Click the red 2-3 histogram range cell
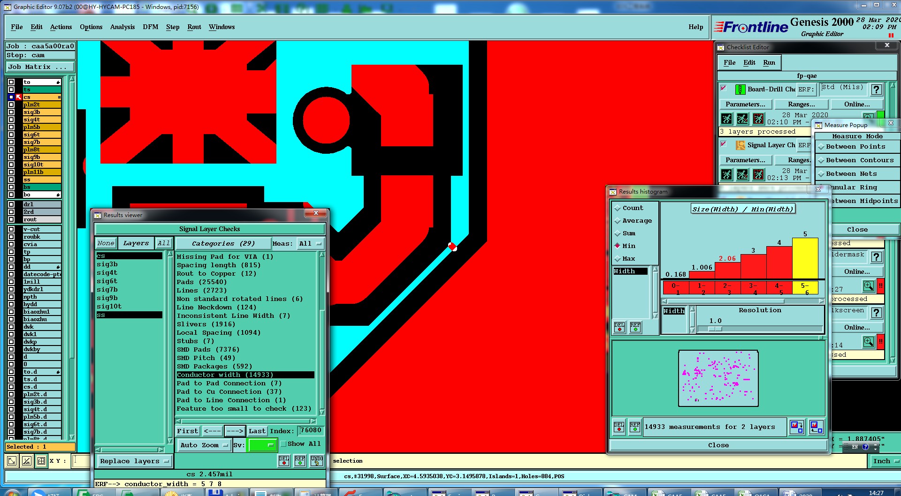This screenshot has width=901, height=496. (x=727, y=288)
